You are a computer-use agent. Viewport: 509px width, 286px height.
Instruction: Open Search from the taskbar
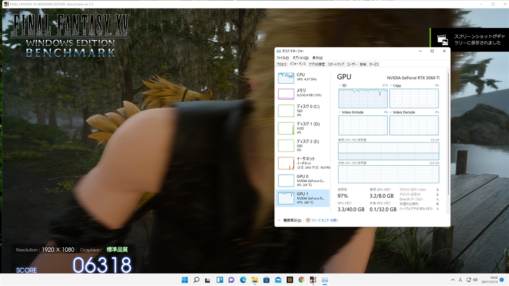tap(196, 280)
